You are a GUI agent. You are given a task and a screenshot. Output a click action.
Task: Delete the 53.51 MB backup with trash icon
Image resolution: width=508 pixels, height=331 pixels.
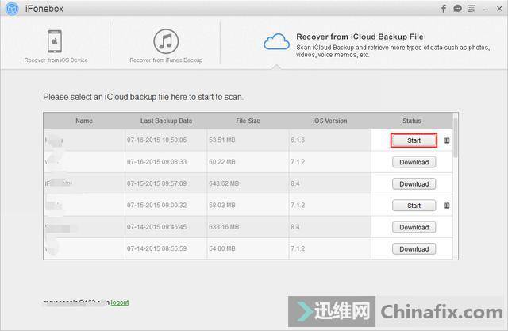[x=447, y=140]
